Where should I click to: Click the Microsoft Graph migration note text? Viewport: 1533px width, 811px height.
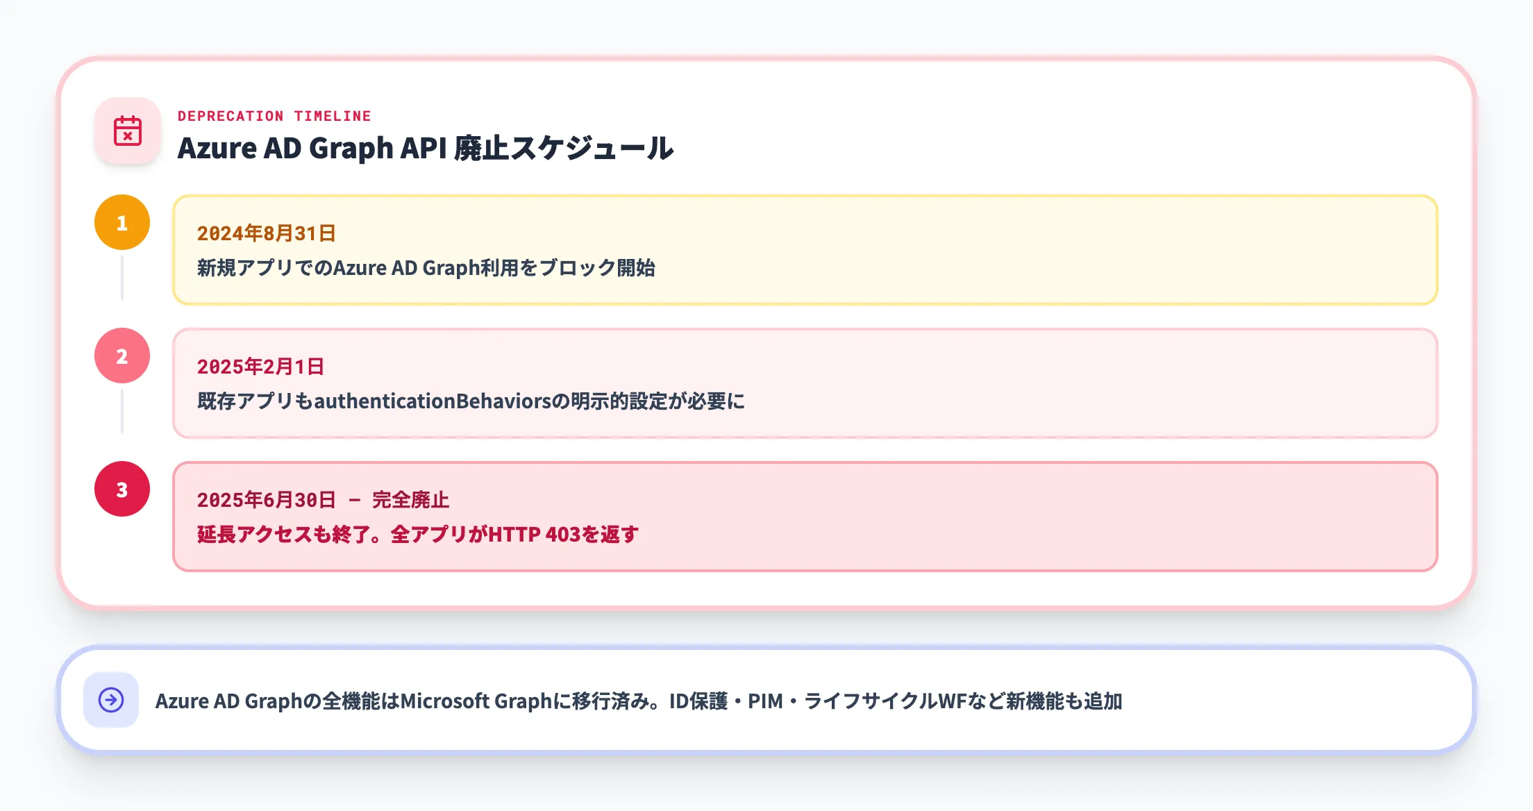(x=639, y=701)
